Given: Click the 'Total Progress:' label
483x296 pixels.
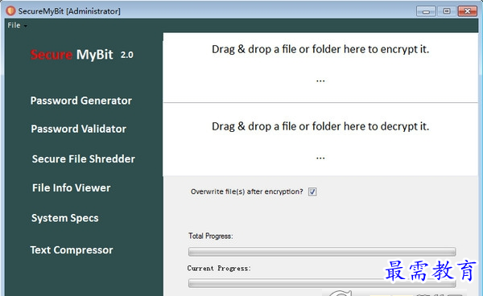Looking at the screenshot, I should point(211,236).
